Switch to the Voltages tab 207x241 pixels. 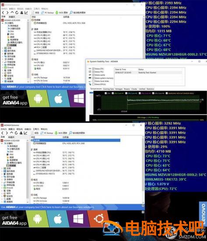pos(119,89)
